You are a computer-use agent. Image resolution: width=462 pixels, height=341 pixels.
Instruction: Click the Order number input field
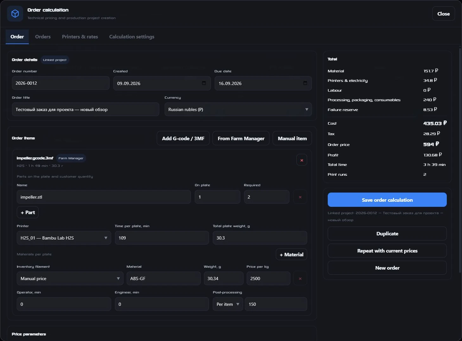[x=61, y=83]
